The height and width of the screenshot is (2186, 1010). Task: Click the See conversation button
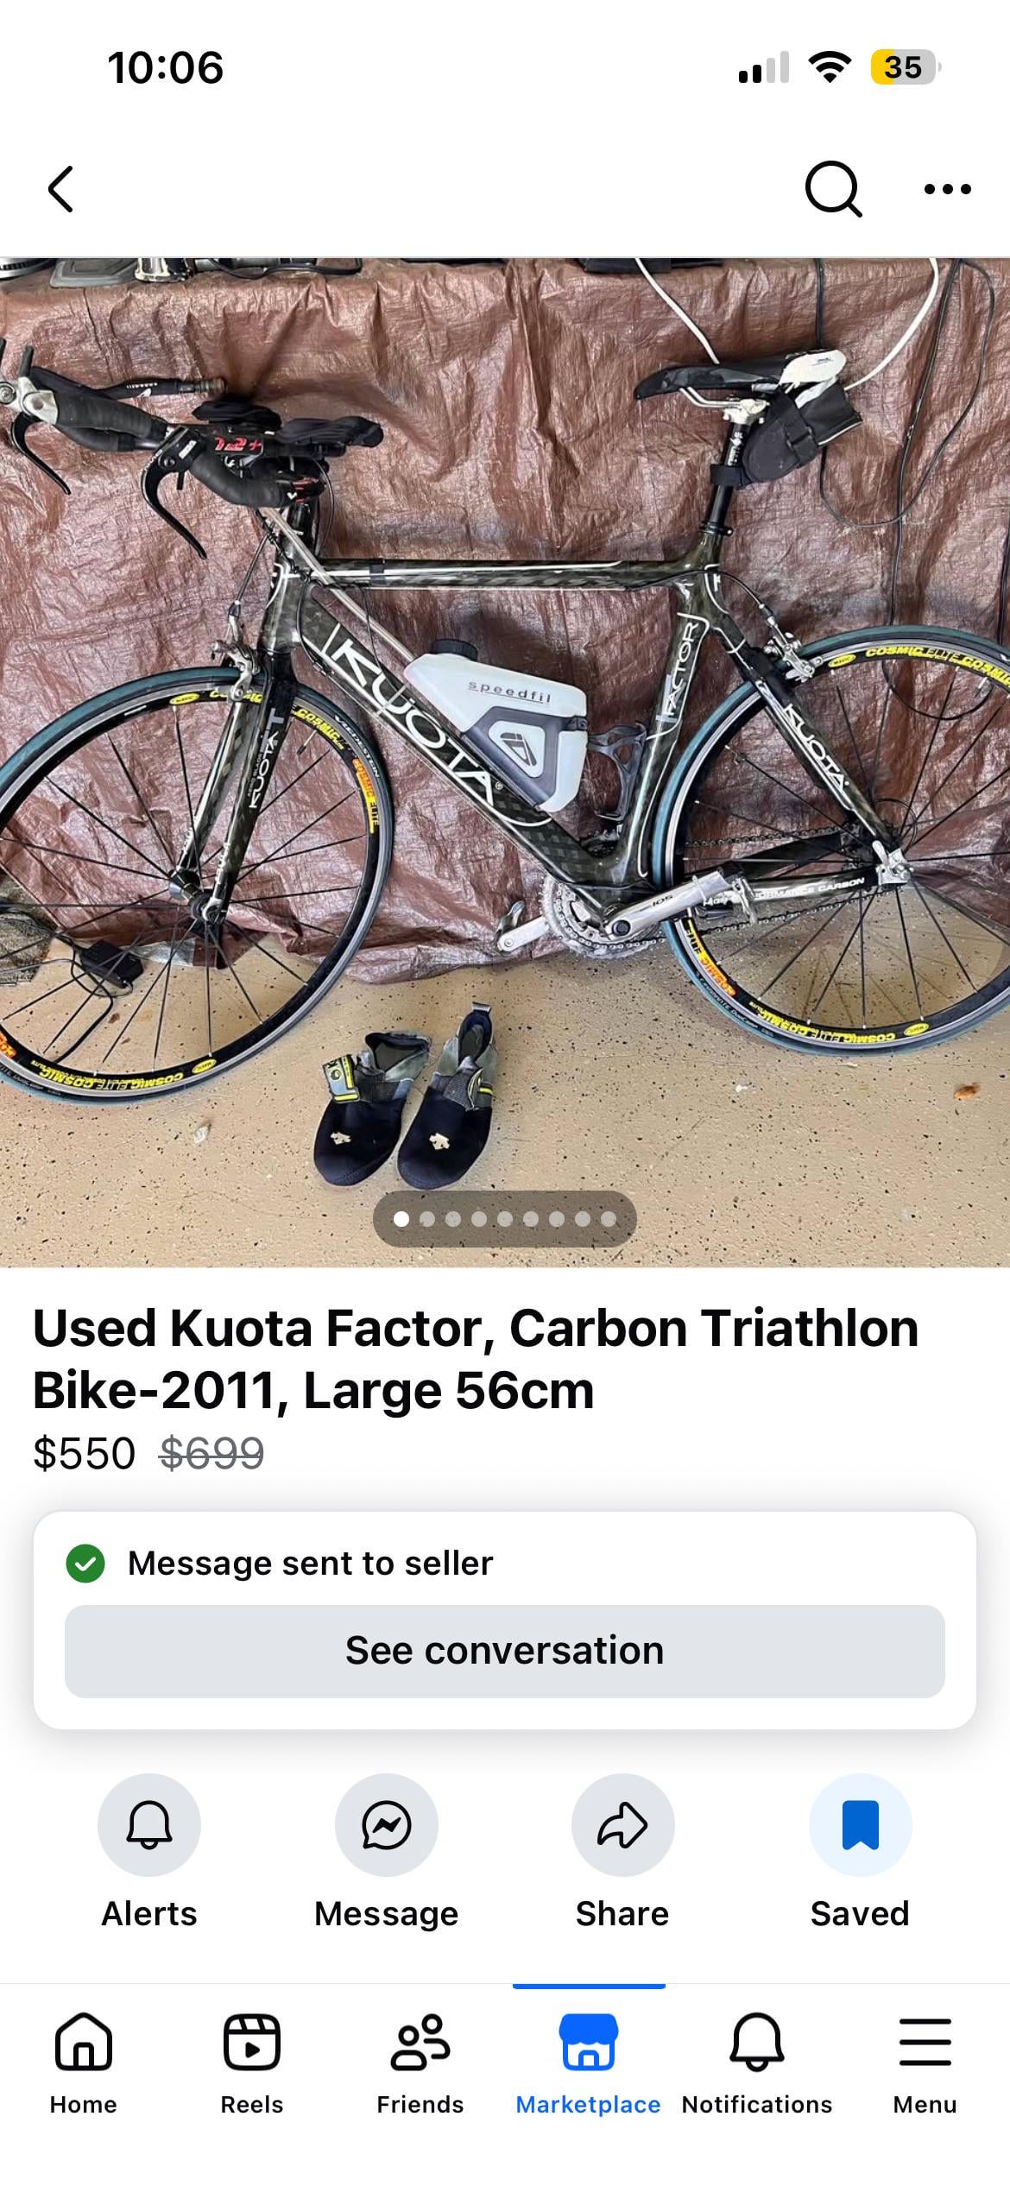click(x=505, y=1651)
